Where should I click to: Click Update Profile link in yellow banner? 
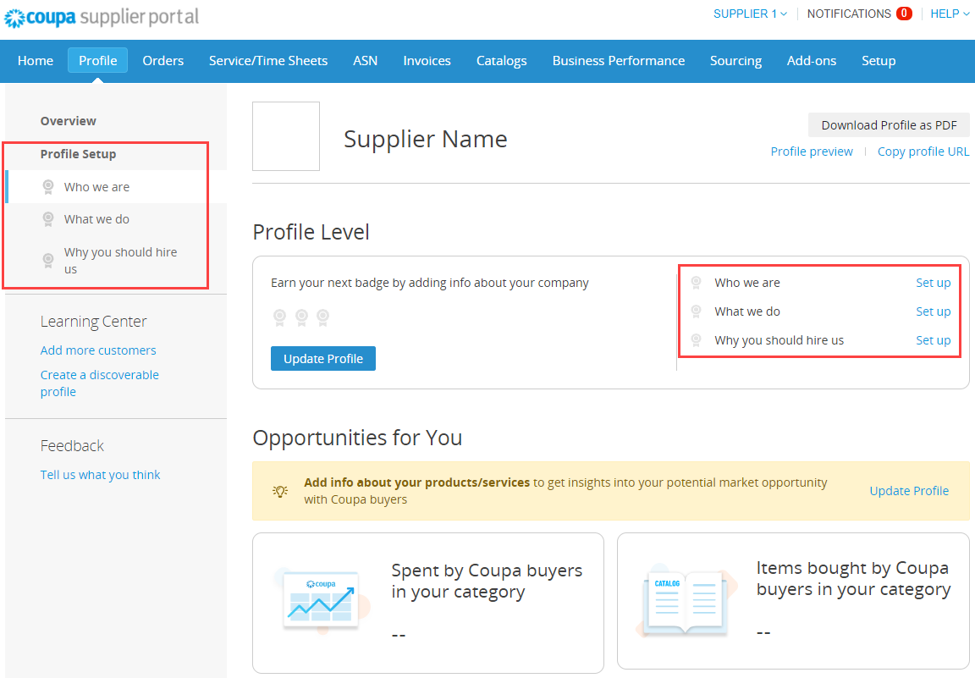(909, 491)
